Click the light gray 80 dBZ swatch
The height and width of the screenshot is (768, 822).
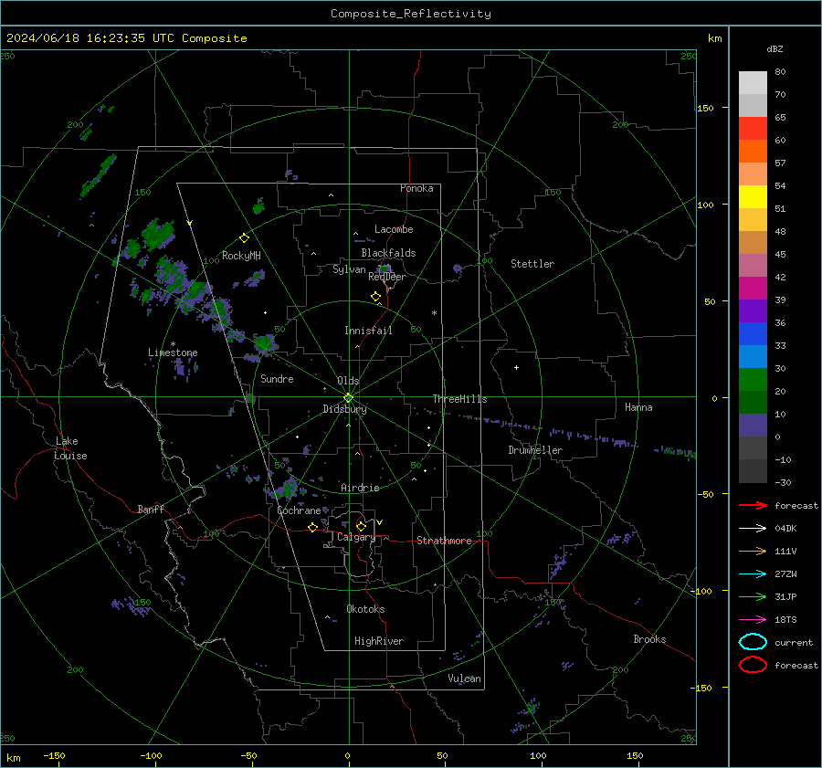tap(753, 82)
